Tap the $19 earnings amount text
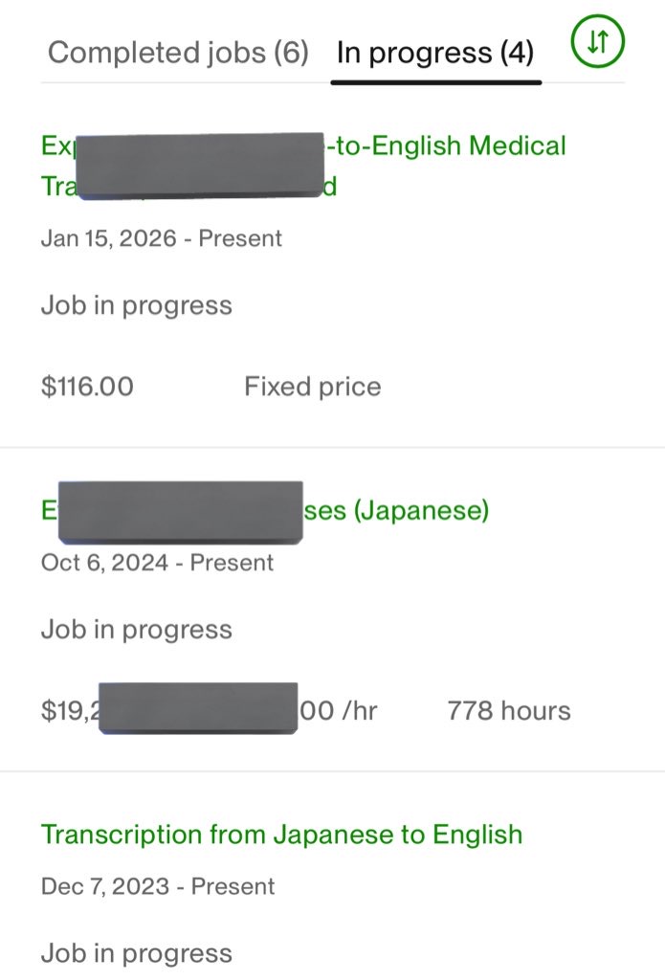 pos(69,711)
